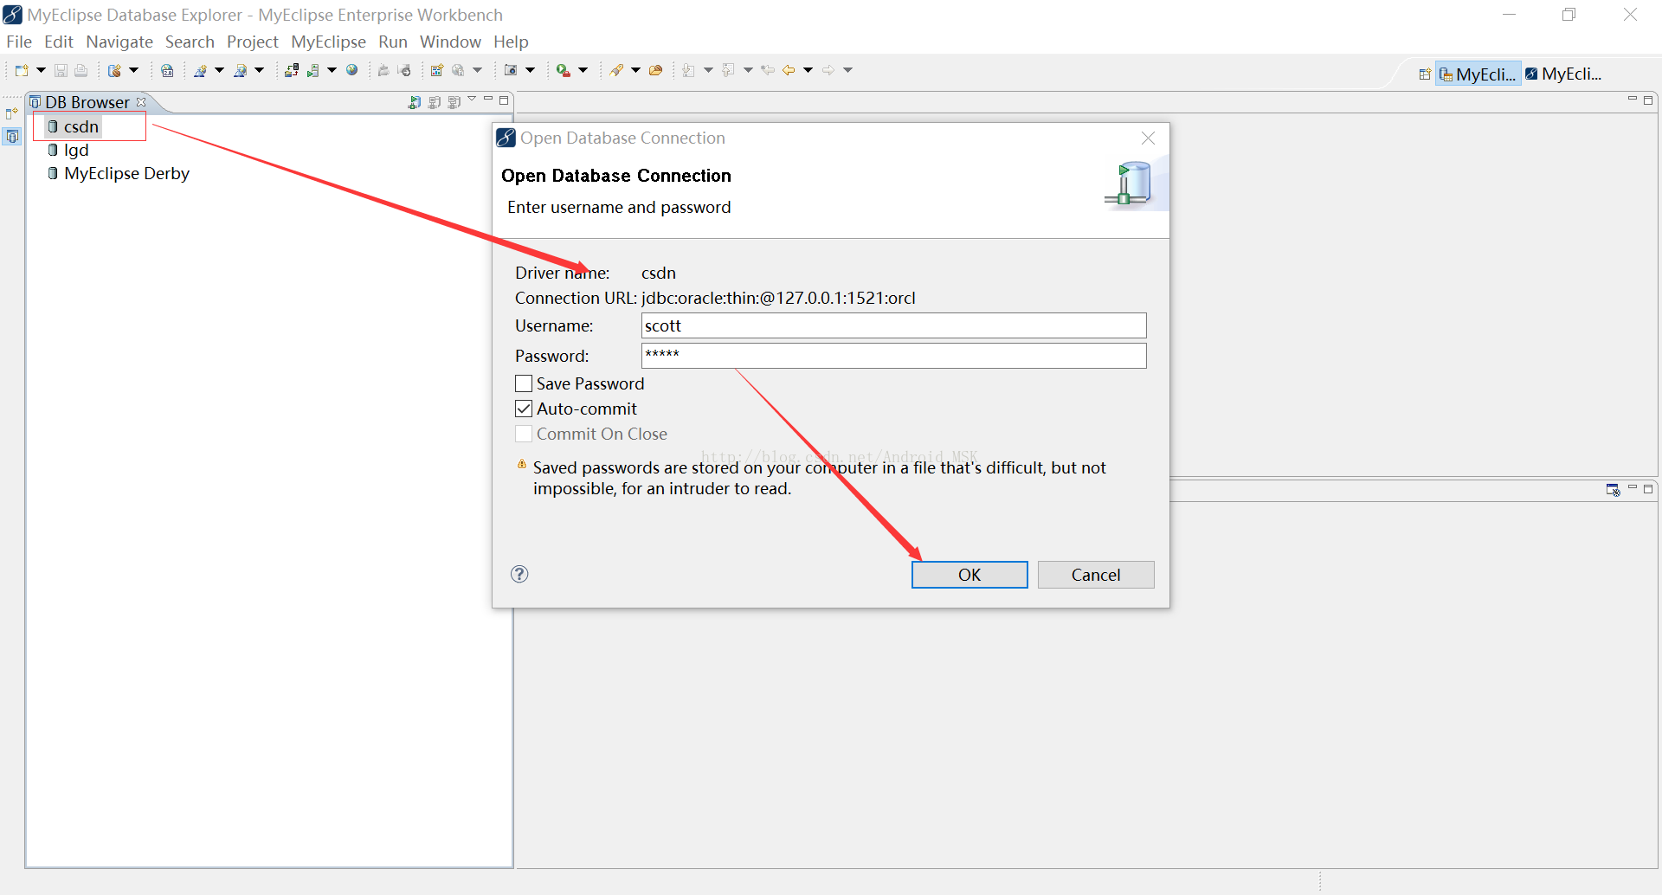The width and height of the screenshot is (1662, 895).
Task: Open the Project menu
Action: coord(253,42)
